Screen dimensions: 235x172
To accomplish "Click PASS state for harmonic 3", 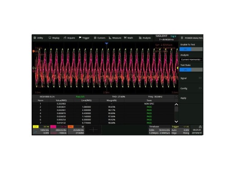I will point(149,110).
